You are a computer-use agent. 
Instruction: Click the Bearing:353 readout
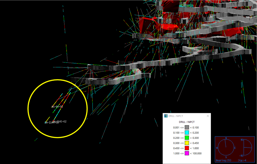(223, 160)
